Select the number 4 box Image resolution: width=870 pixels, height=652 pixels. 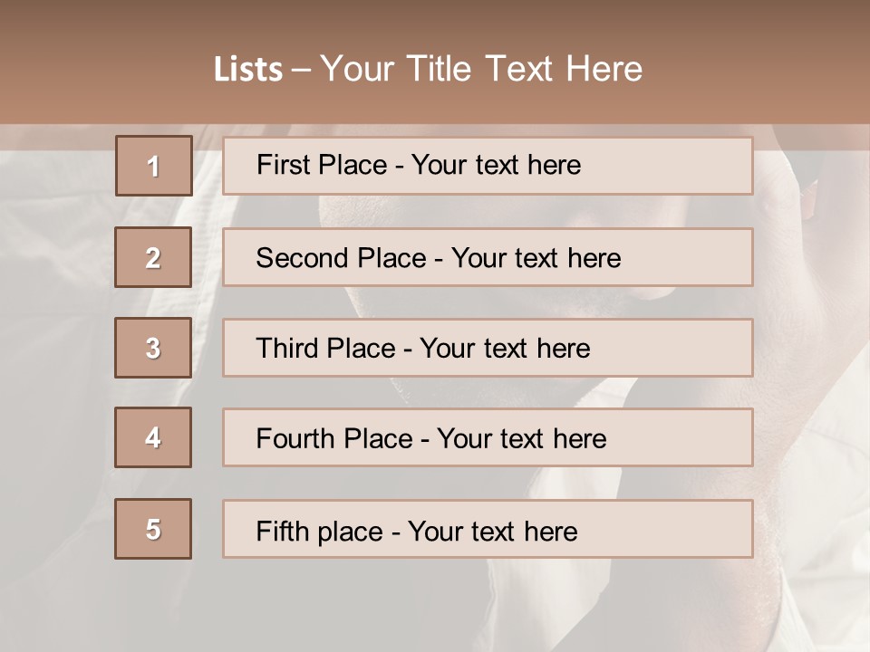(153, 437)
